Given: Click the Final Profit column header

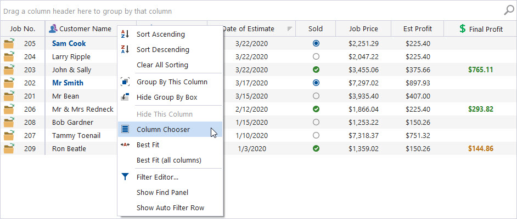Looking at the screenshot, I should coord(480,28).
